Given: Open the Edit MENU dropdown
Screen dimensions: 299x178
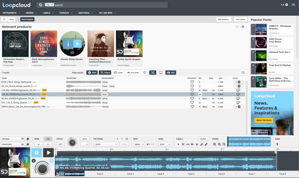Looking at the screenshot, I should (x=139, y=144).
